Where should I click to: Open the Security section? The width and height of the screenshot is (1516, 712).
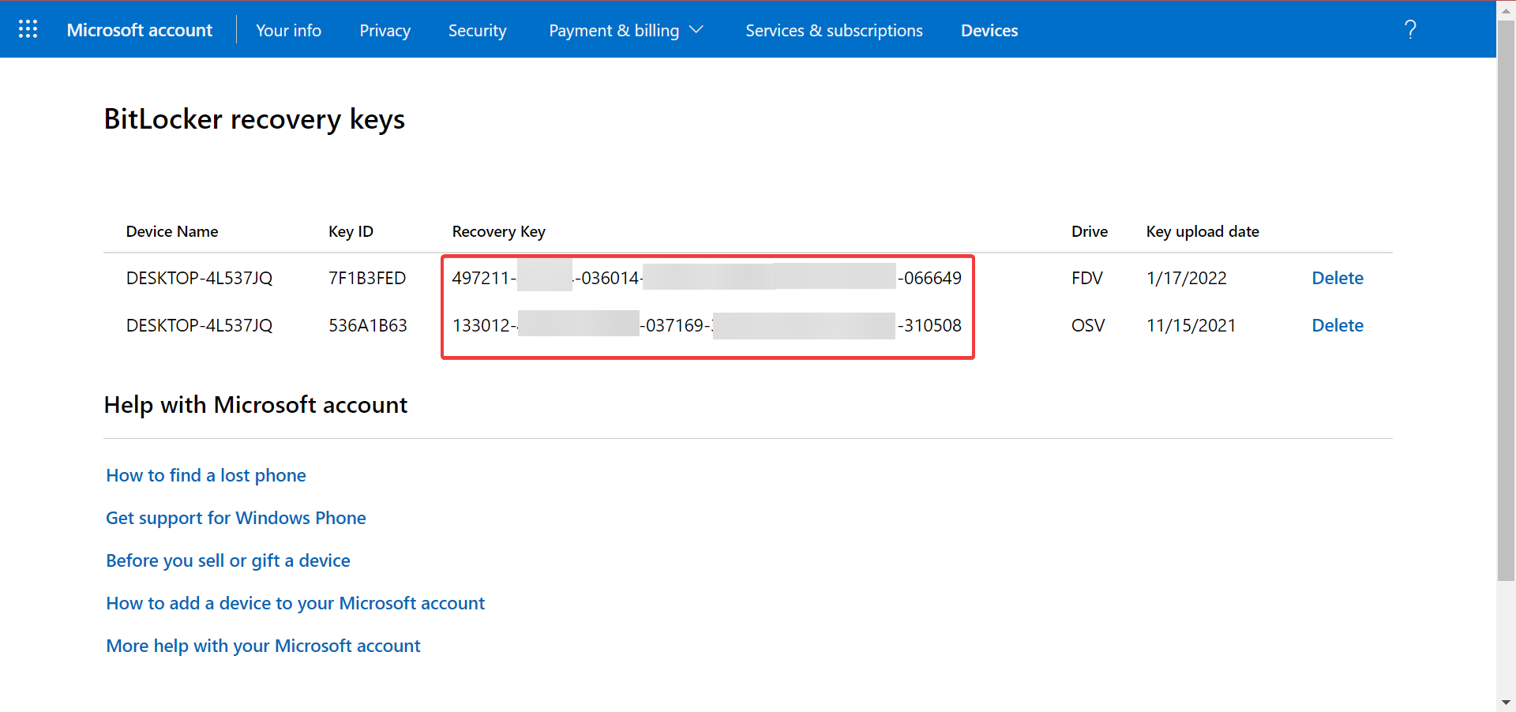coord(477,31)
